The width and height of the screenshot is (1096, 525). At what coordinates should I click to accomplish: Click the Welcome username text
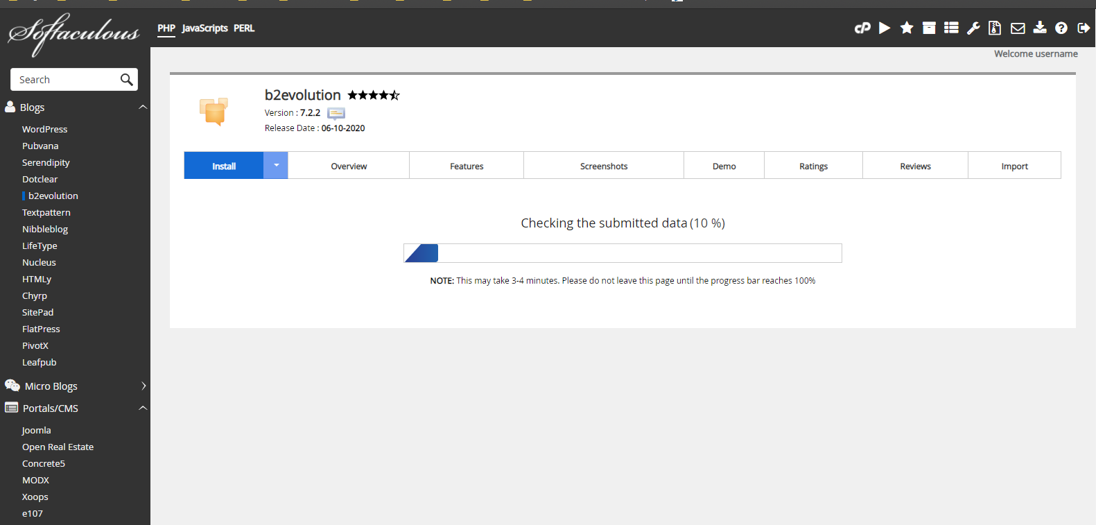(x=1036, y=53)
